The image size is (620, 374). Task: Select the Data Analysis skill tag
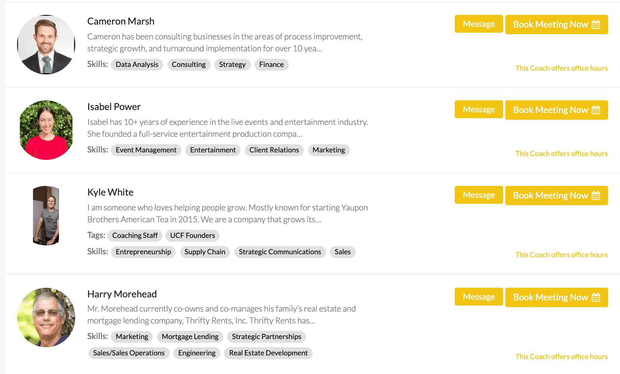[137, 65]
